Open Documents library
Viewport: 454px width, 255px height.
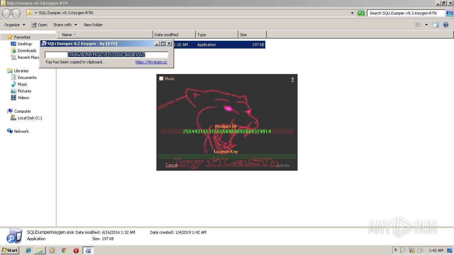tap(27, 78)
